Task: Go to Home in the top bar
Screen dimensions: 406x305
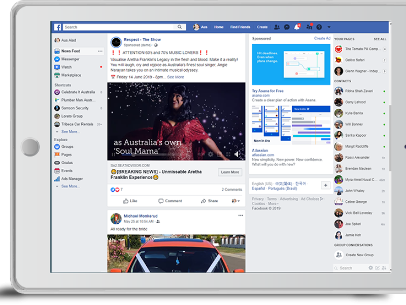Action: click(x=219, y=27)
